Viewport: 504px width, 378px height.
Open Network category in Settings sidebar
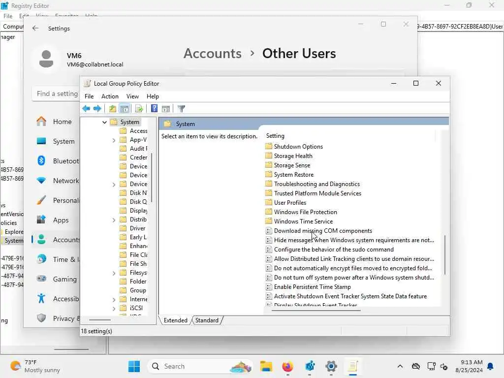pyautogui.click(x=56, y=181)
